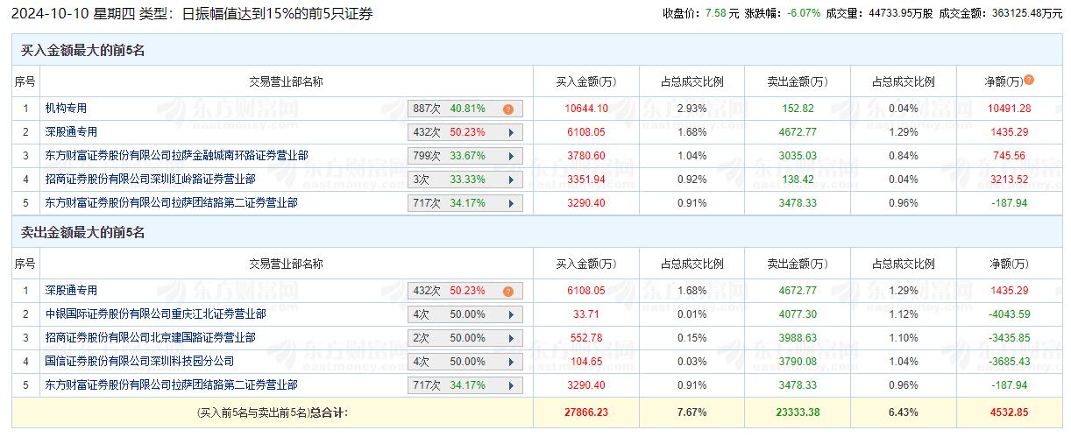Click question mark icon in sell-table 深股通专用 row
Viewport: 1071px width, 437px height.
point(507,291)
